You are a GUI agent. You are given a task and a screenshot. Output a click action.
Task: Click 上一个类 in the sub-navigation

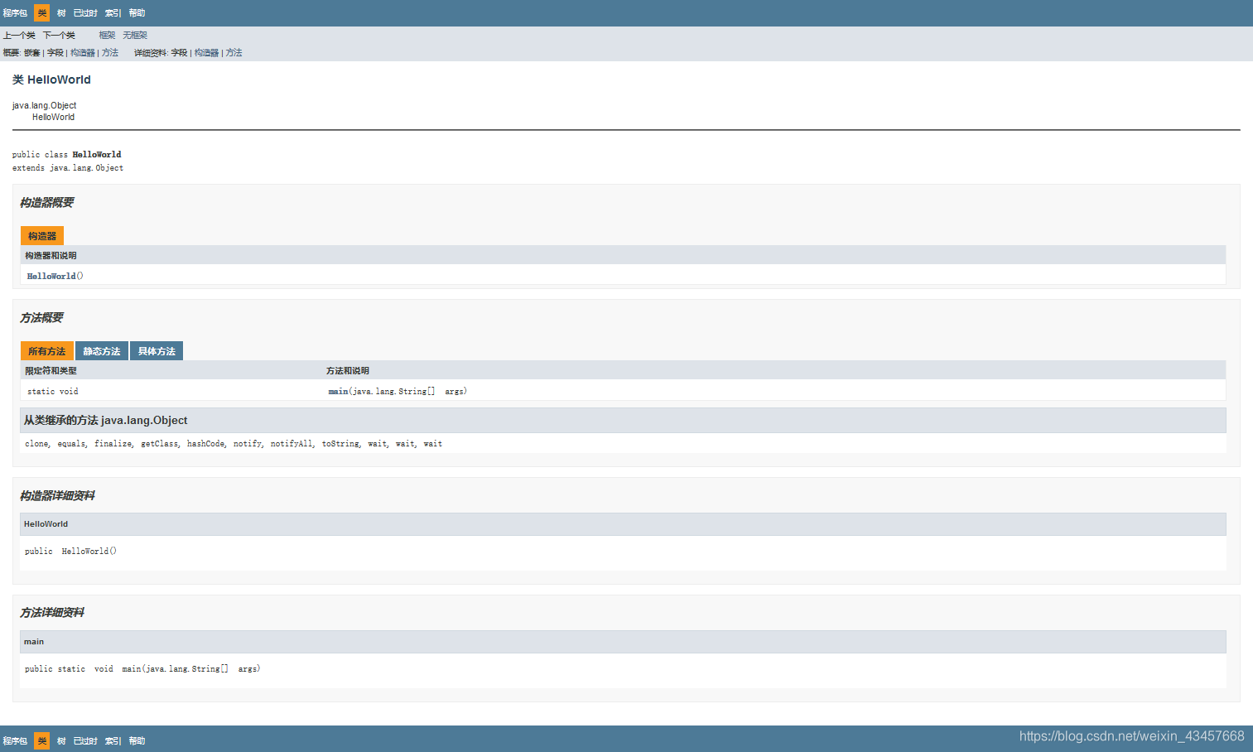point(19,36)
